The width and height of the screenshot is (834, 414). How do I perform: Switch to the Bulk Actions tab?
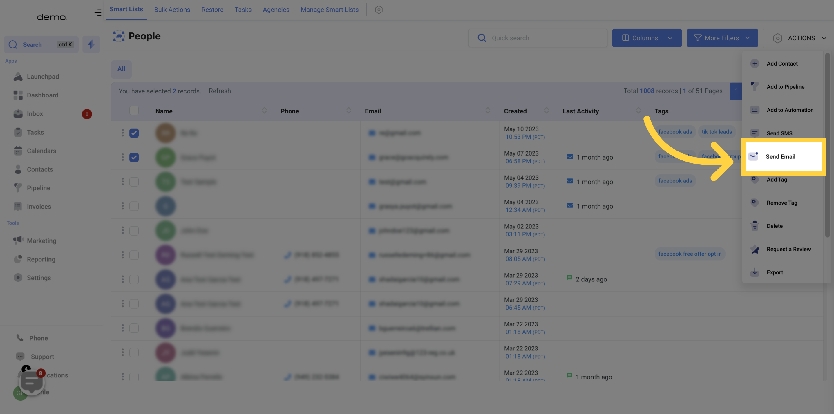click(x=172, y=10)
